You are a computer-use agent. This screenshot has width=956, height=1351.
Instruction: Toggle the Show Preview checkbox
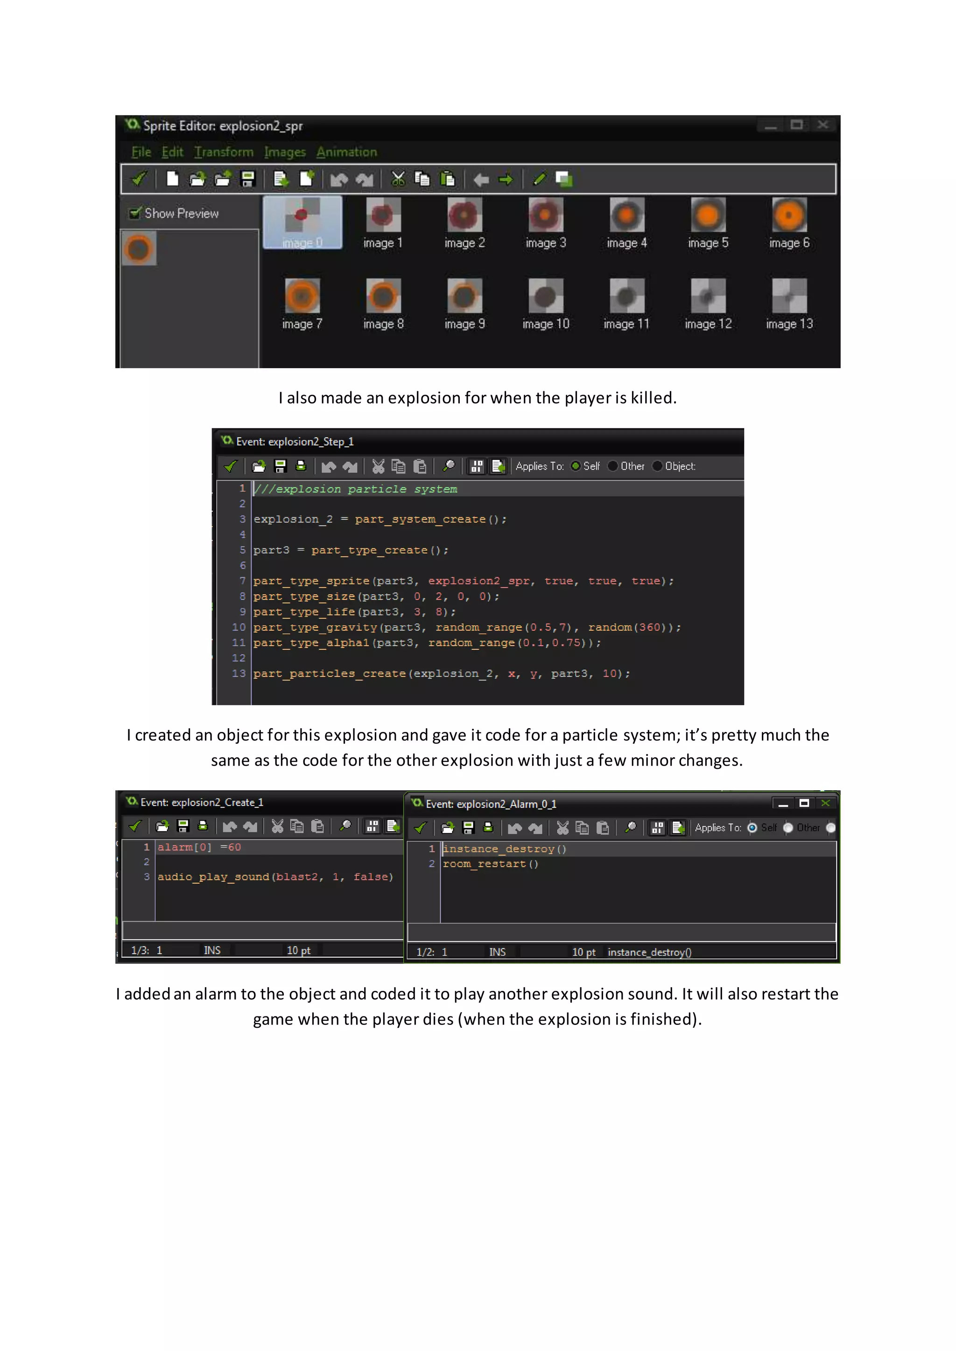[135, 213]
